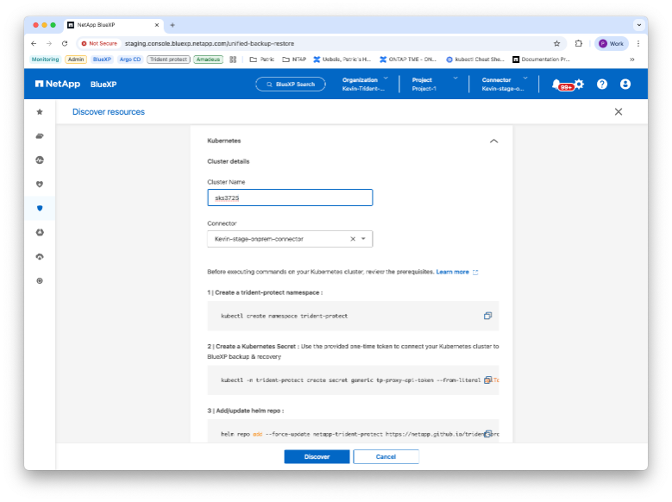Open the ONTAP TME bookmark
672x502 pixels.
coord(408,60)
